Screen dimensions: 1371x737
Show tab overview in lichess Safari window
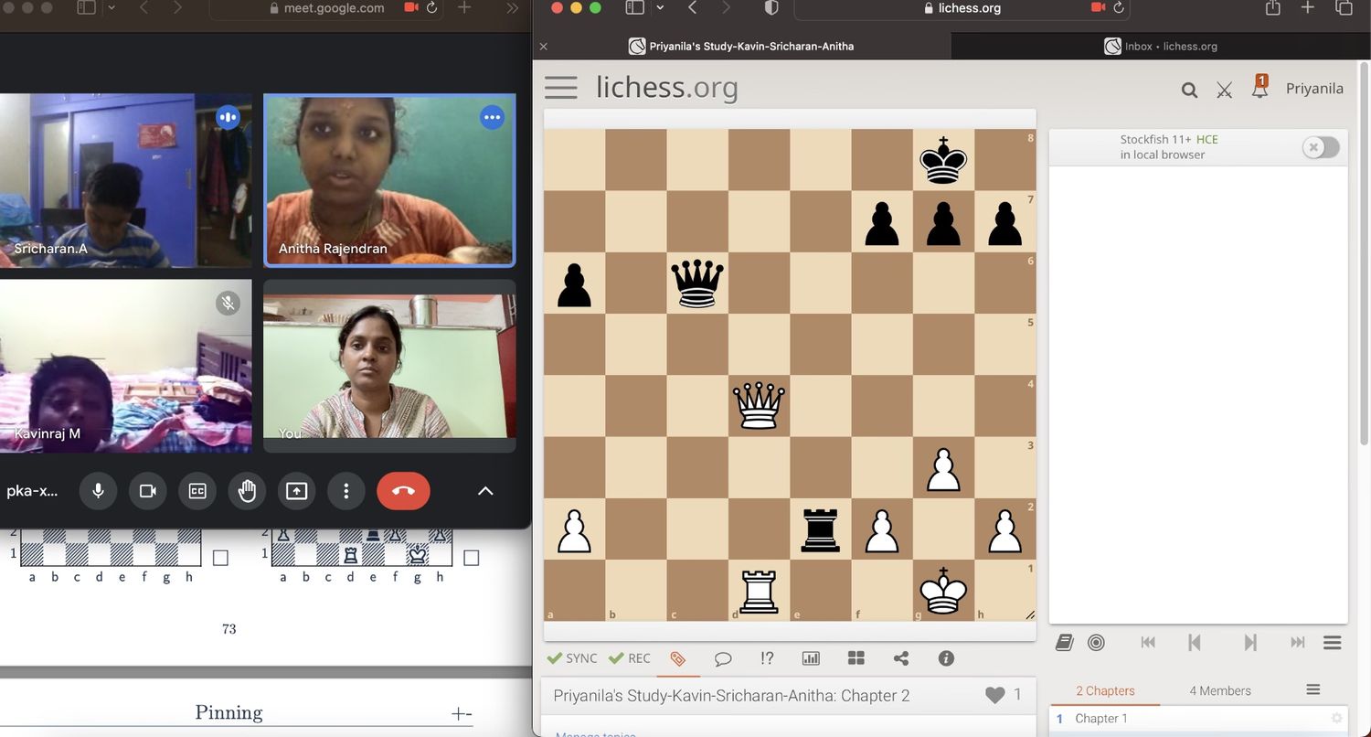click(1344, 7)
